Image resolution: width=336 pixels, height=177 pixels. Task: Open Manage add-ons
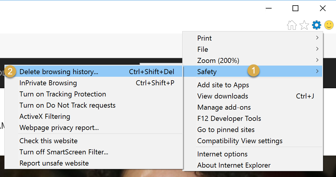tap(253, 107)
